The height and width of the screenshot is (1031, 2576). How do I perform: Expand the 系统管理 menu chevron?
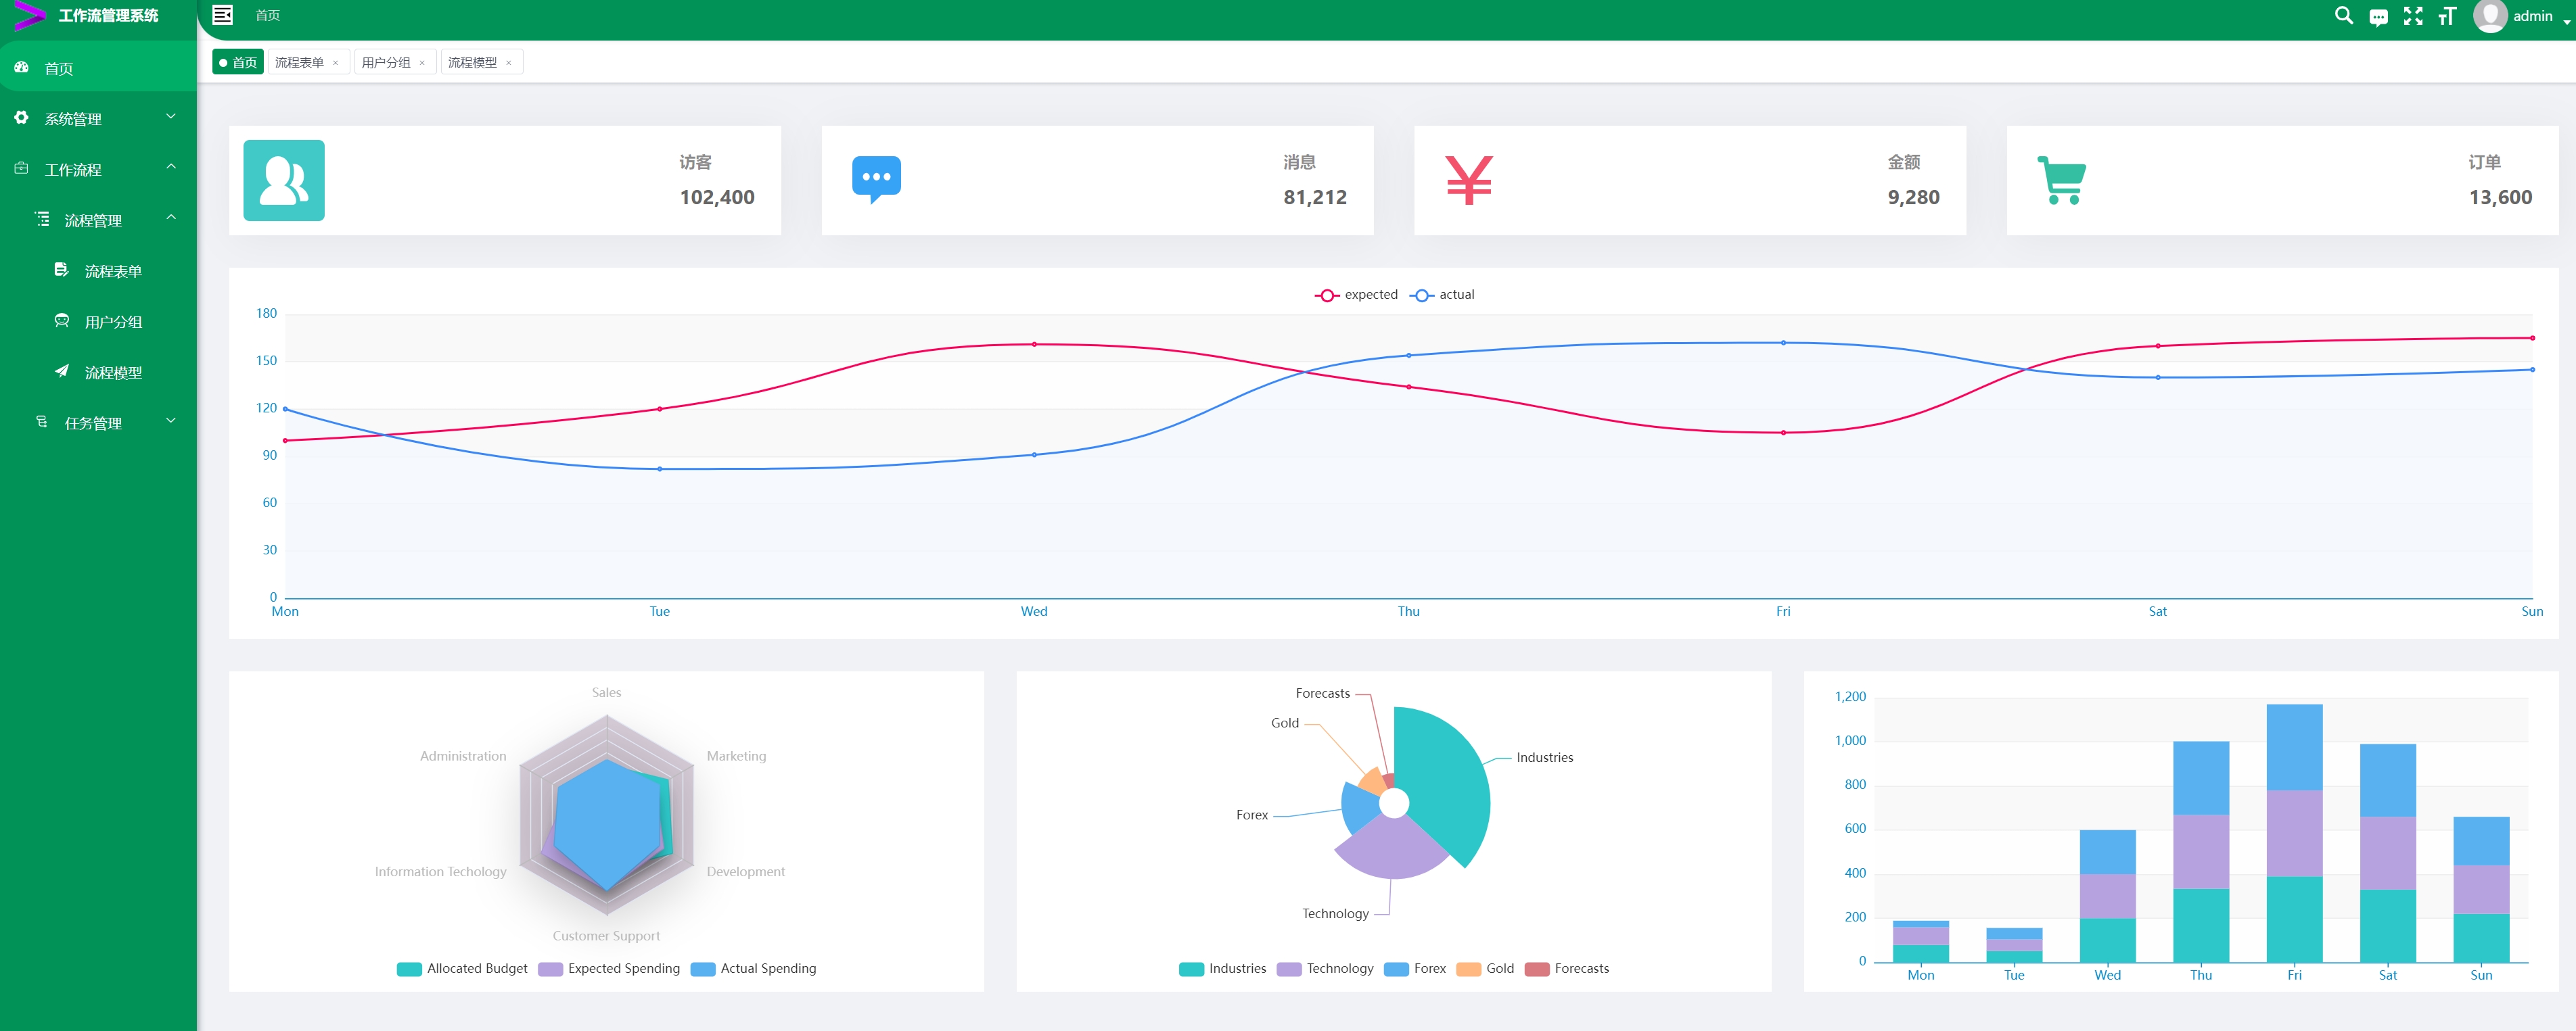(x=171, y=117)
